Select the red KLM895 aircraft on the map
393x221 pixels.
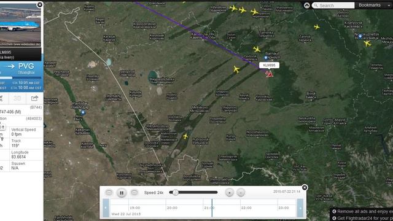[270, 74]
